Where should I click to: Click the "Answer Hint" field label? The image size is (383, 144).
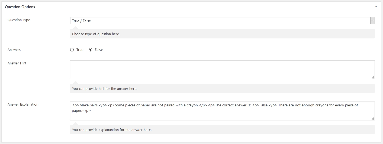coord(17,63)
